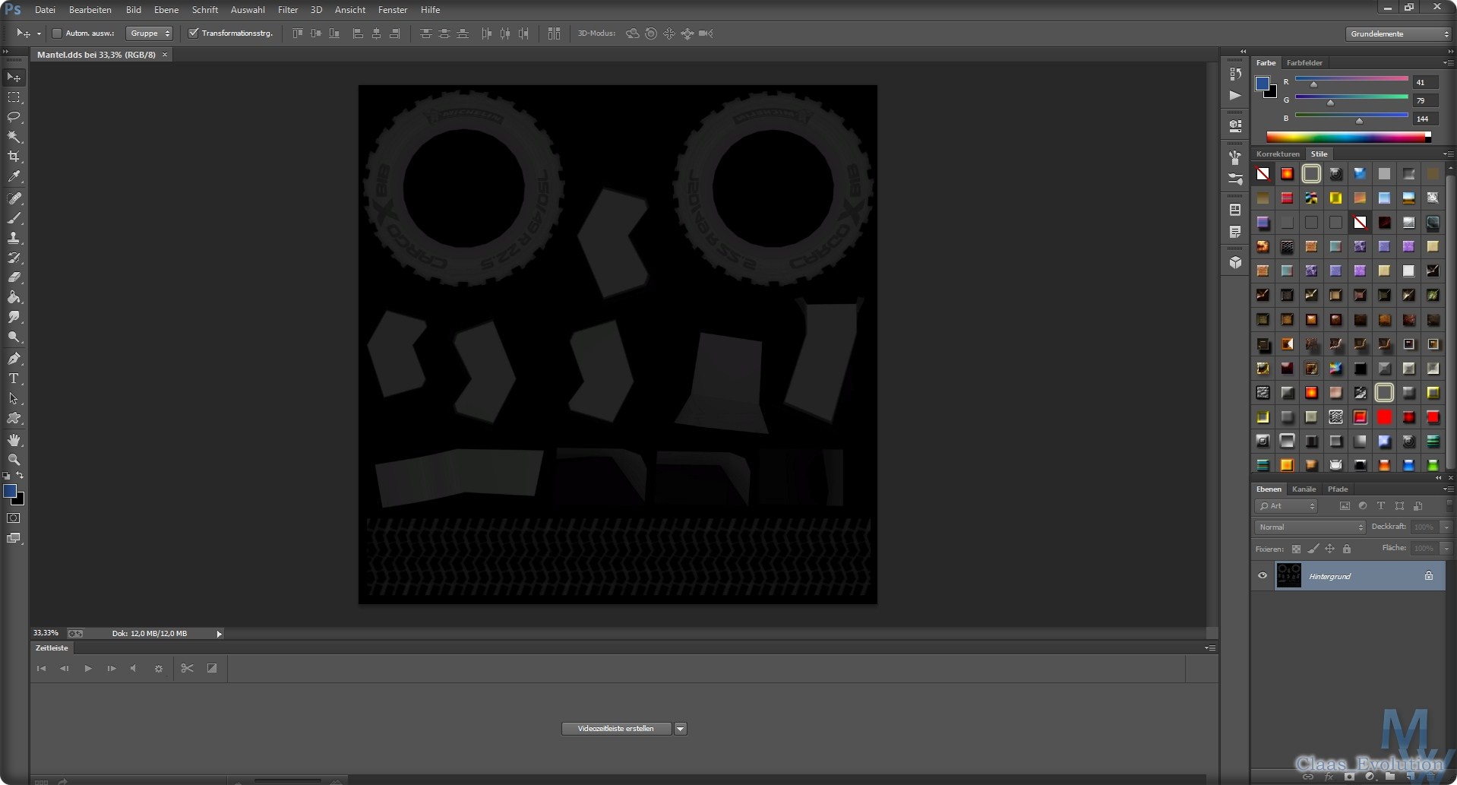Enable the Autom. ausw. checkbox

[57, 33]
